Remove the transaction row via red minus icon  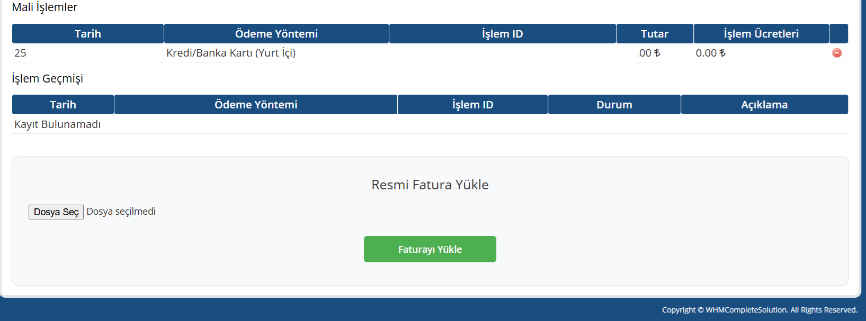click(837, 53)
